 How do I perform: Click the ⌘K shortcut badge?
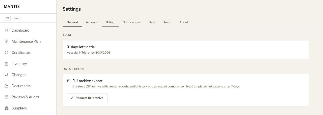(x=7, y=18)
